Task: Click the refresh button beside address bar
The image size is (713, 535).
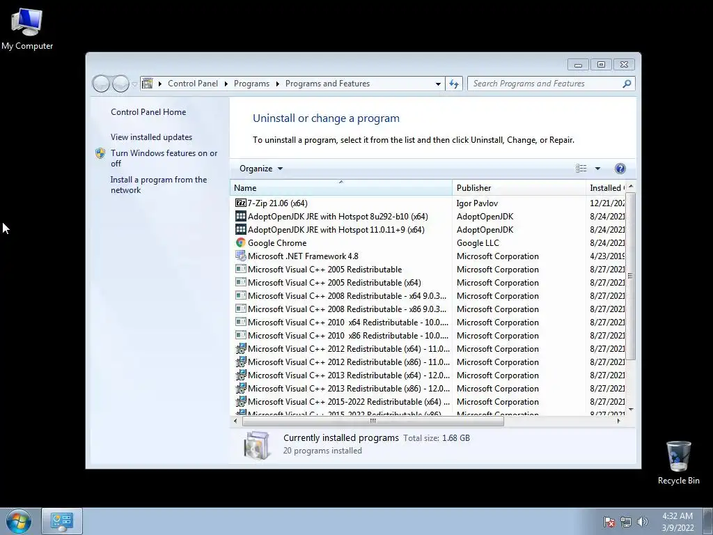Action: [x=454, y=84]
